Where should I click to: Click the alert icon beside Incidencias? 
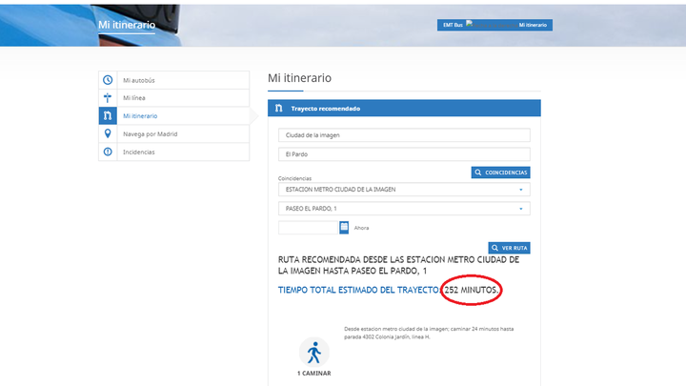pos(108,152)
